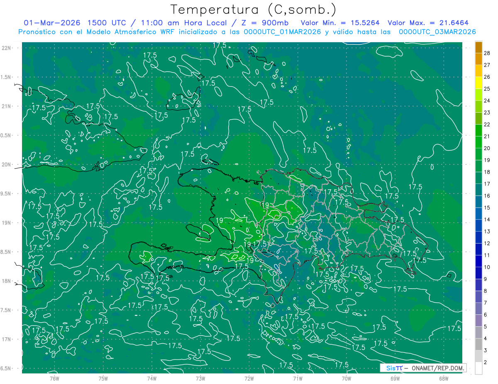498x384 pixels.
Task: Click legend value "23"
Action: pyautogui.click(x=488, y=113)
